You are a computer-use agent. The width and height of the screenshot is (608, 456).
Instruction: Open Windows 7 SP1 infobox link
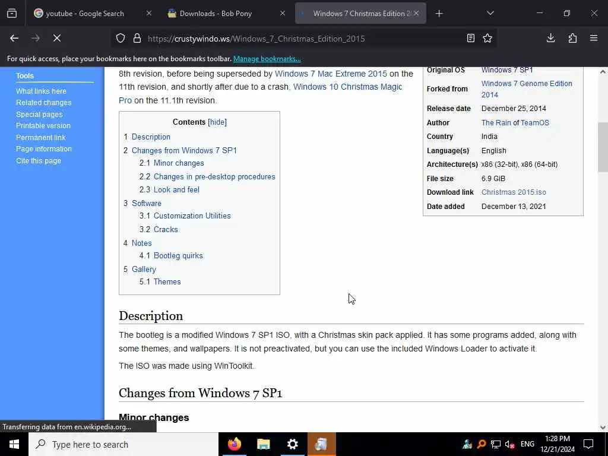[x=507, y=70]
